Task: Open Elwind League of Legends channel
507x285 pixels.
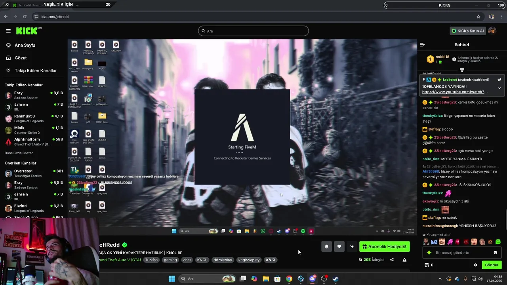Action: tap(34, 208)
